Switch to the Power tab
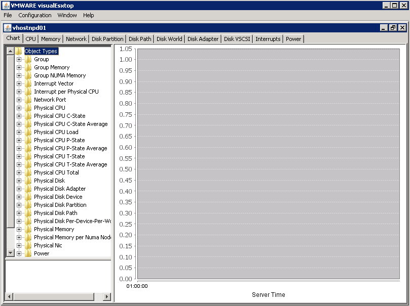 pyautogui.click(x=293, y=39)
